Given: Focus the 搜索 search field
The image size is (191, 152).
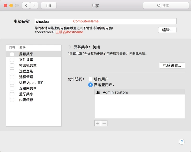Looking at the screenshot, I should tap(166, 5).
